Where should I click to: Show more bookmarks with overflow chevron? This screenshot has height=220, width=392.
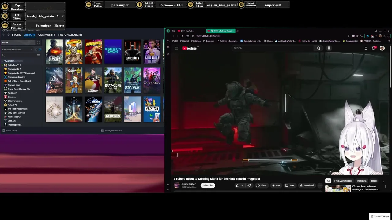[x=389, y=41]
